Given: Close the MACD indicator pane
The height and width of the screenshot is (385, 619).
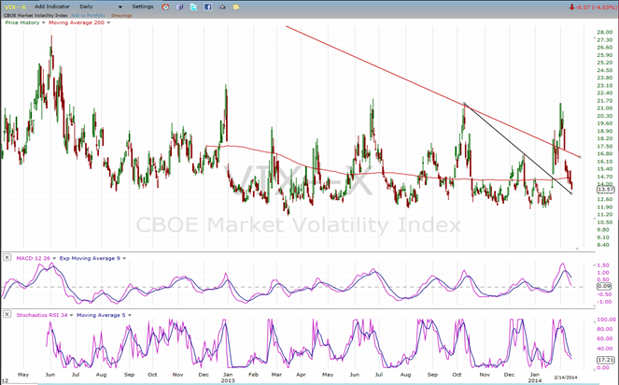Looking at the screenshot, I should click(x=7, y=258).
